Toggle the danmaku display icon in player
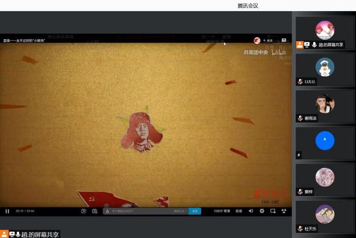The width and height of the screenshot is (356, 238). (x=83, y=211)
